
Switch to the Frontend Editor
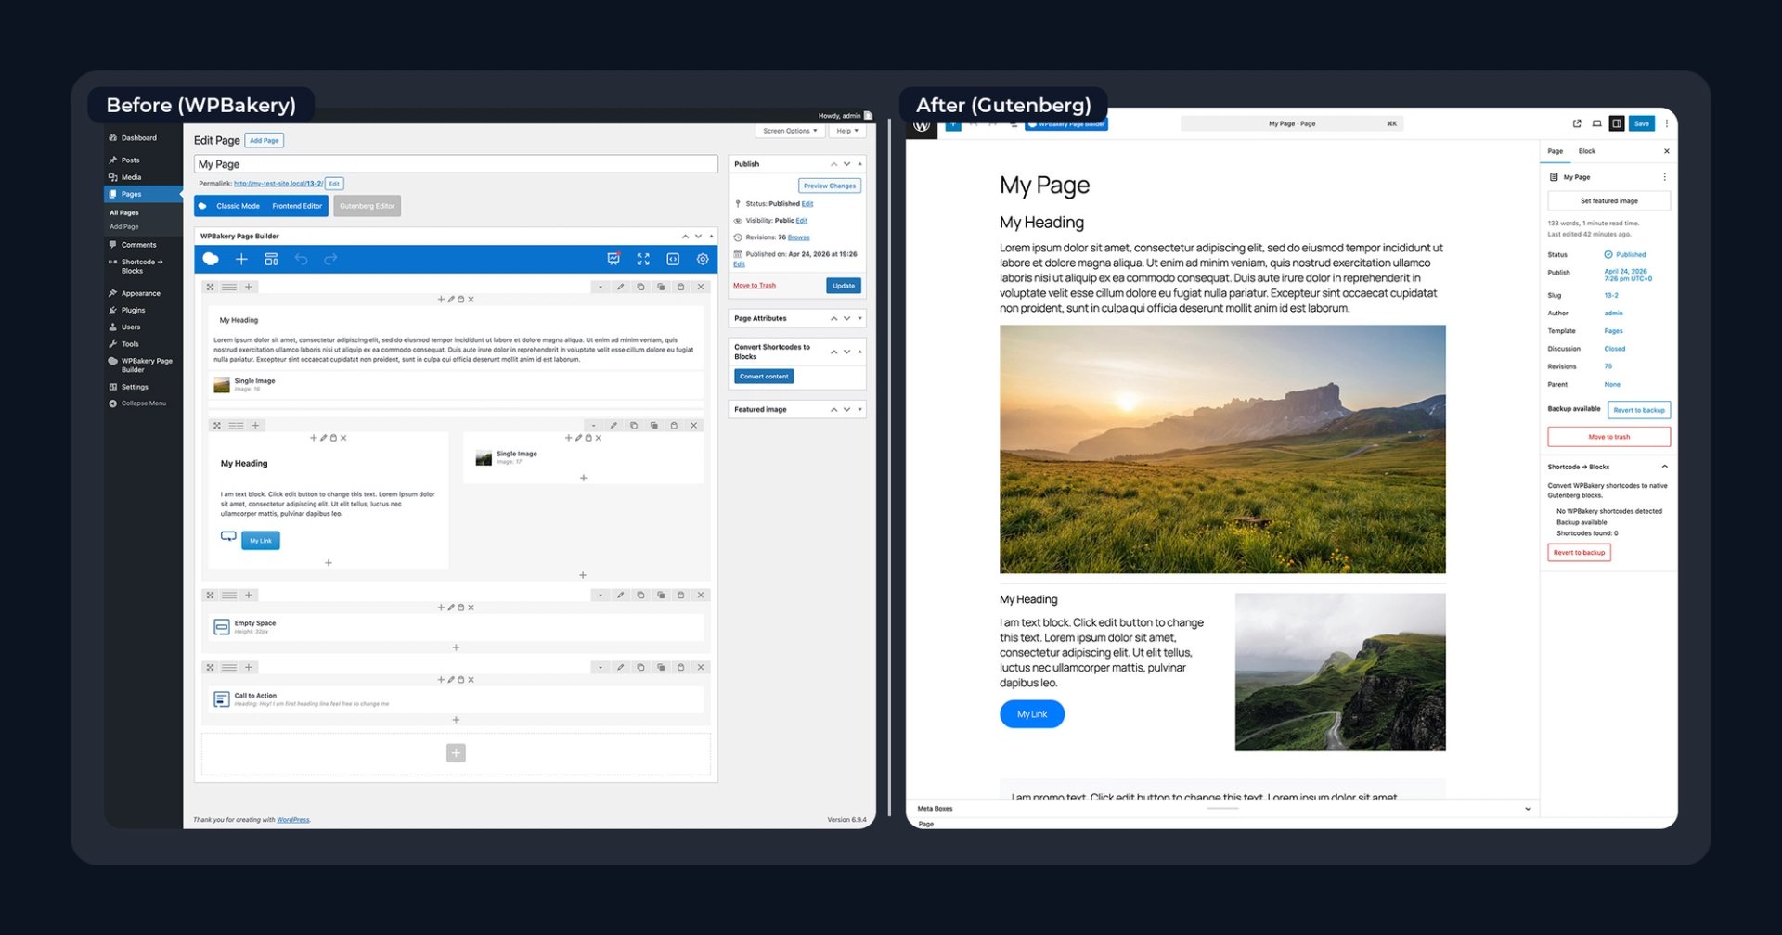tap(297, 206)
